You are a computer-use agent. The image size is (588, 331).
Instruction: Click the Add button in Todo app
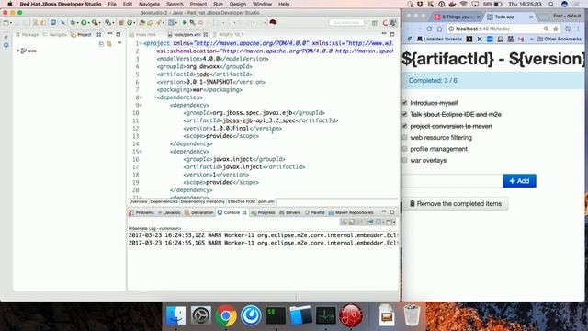pos(519,181)
